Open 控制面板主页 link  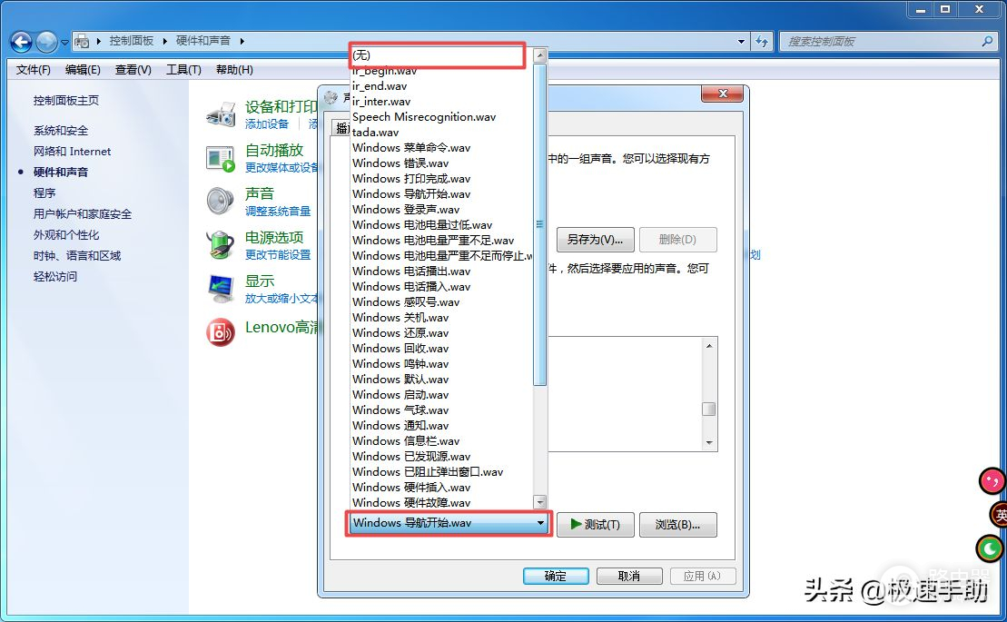pyautogui.click(x=66, y=101)
